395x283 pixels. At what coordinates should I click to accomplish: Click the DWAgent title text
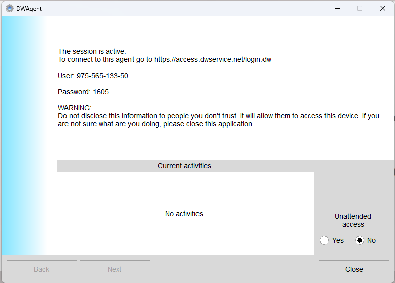[x=29, y=9]
